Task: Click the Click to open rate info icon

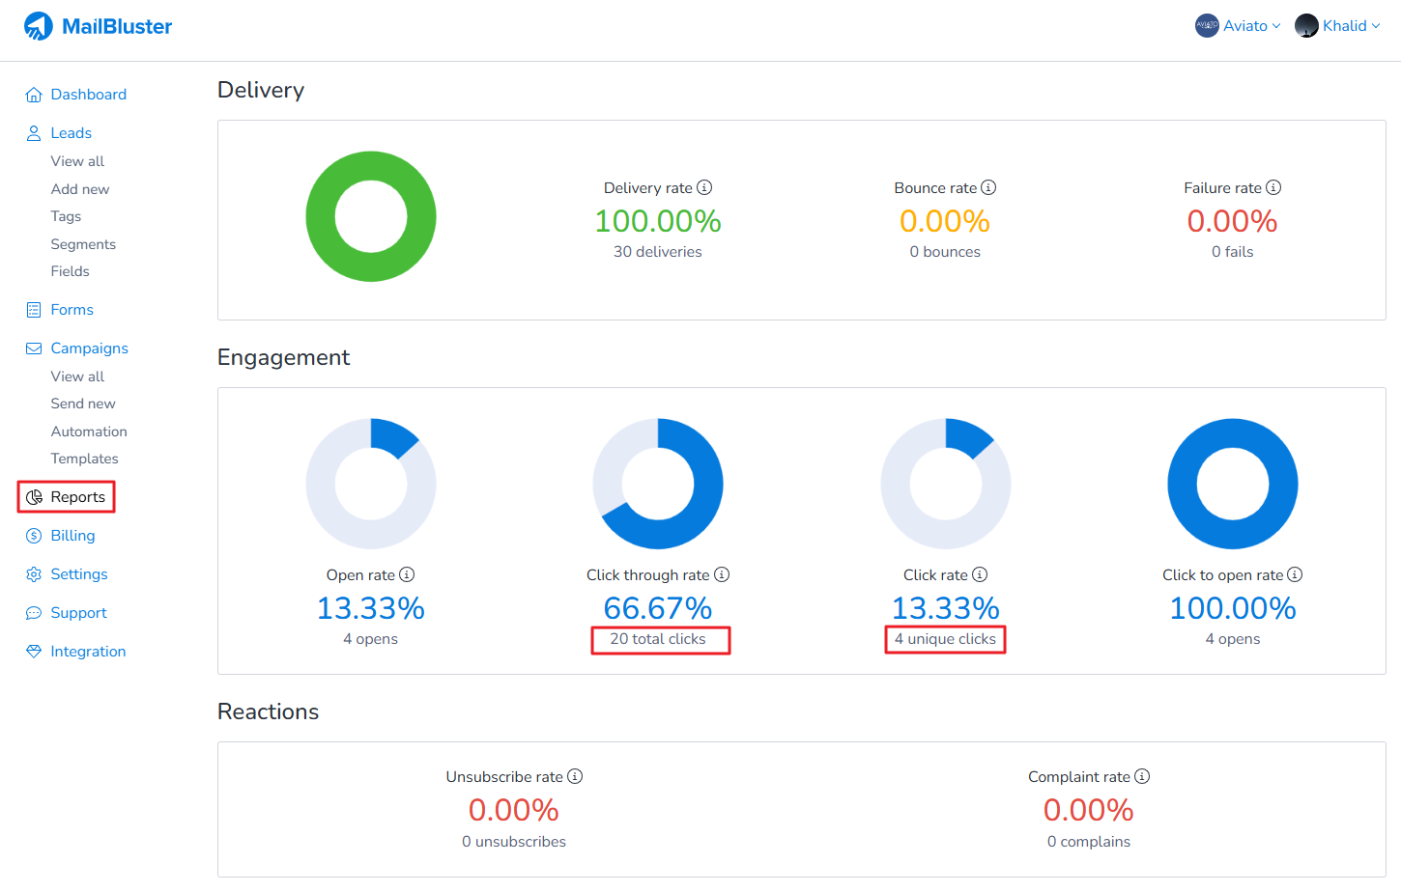Action: (1295, 574)
